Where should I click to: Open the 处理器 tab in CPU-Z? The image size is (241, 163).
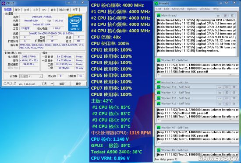pyautogui.click(x=8, y=10)
